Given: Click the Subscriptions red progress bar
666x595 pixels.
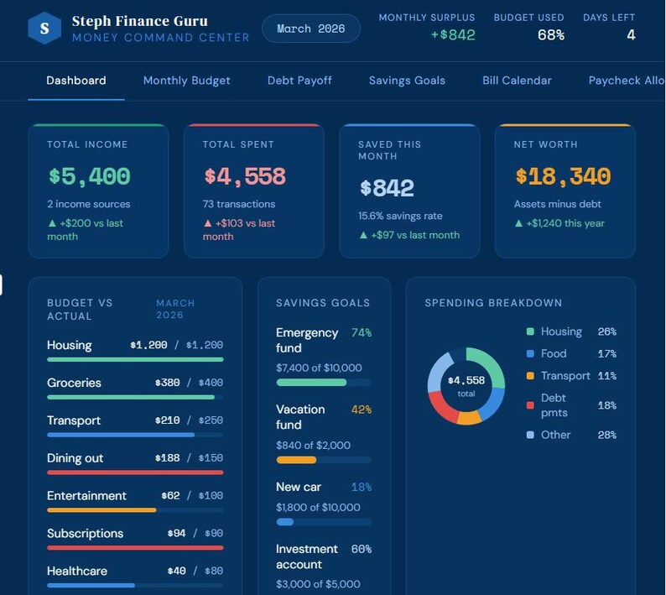Looking at the screenshot, I should point(135,548).
